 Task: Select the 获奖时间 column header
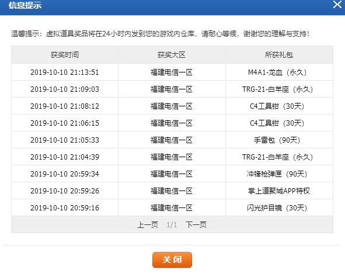pyautogui.click(x=65, y=54)
